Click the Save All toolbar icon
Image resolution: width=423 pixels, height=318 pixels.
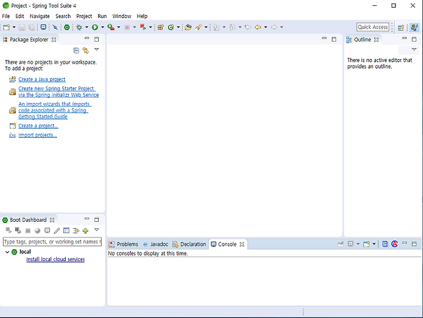(32, 27)
